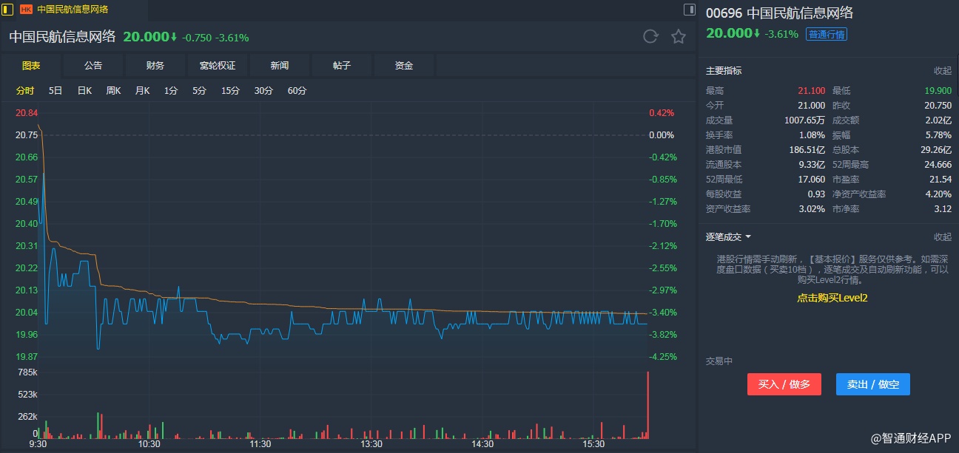Select the 分时 chart period
The image size is (959, 453).
coord(25,91)
